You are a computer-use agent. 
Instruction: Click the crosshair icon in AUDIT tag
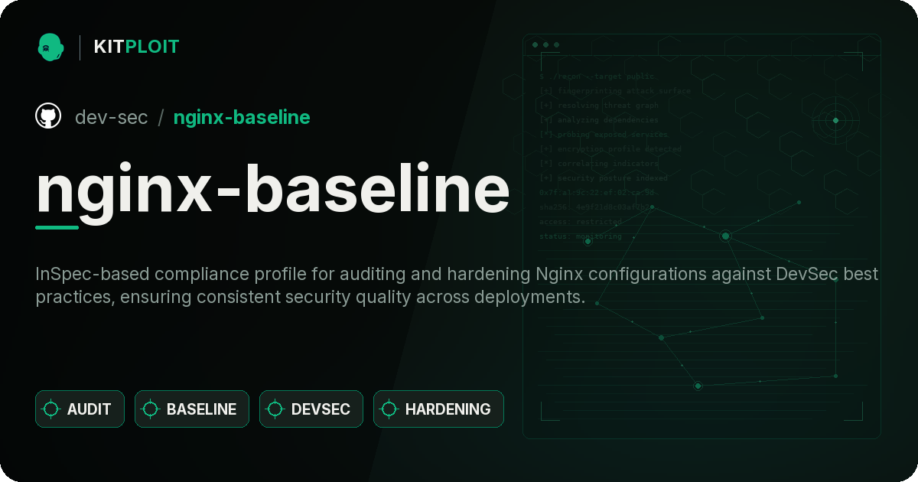pos(51,409)
